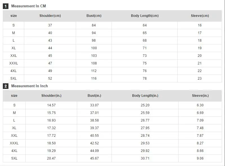Click the Sleeve(in.) column header
225x166 pixels.
[x=200, y=95]
